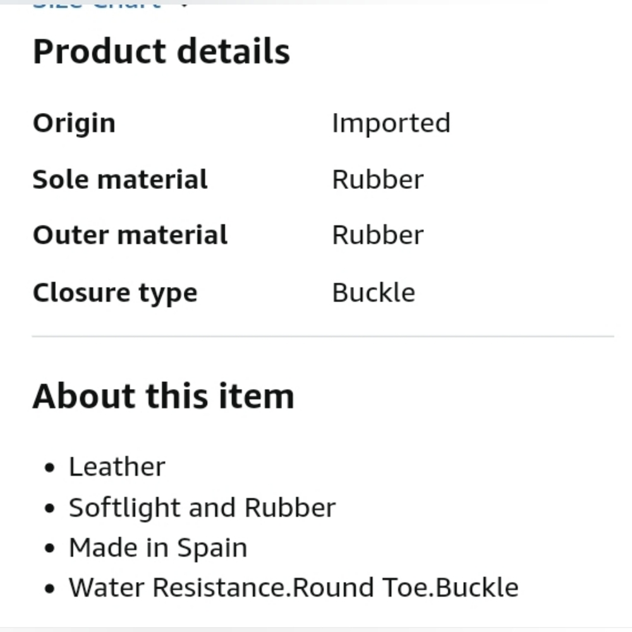Click the Outer material label
Screen dimensions: 632x632
[x=130, y=235]
